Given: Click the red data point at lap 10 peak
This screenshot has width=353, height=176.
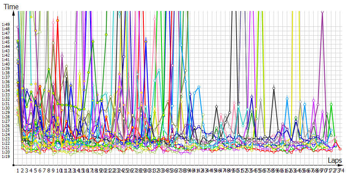Looking at the screenshot, I should tap(58, 20).
